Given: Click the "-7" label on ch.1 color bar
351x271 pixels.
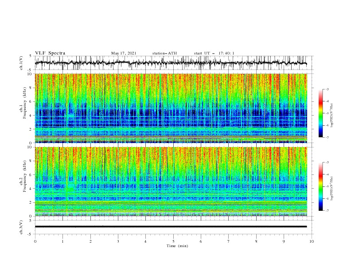Looking at the screenshot, I should 327,137.
